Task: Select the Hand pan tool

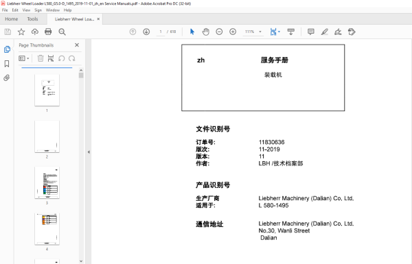Action: pyautogui.click(x=205, y=32)
